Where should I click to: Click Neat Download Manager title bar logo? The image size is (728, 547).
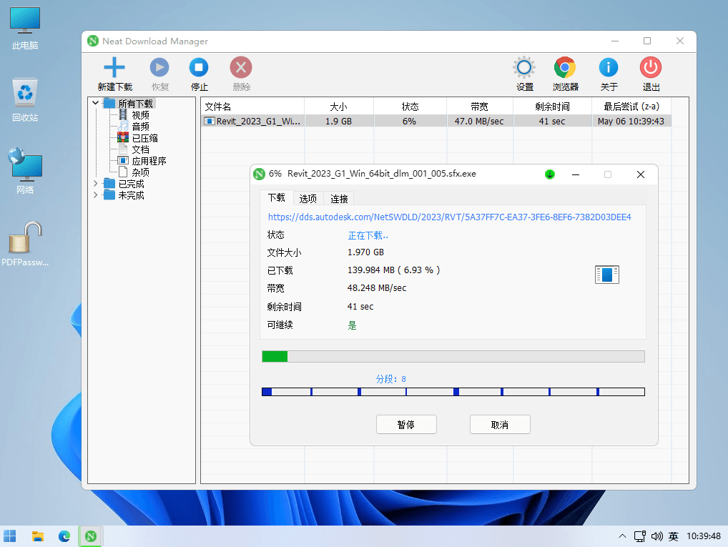(93, 41)
